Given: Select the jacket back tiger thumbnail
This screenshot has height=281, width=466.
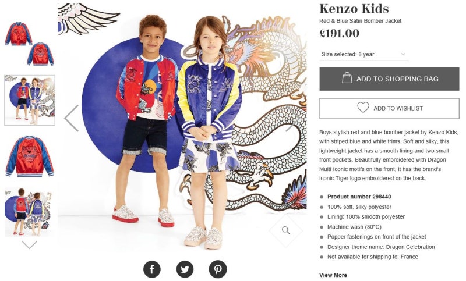Looking at the screenshot, I should [30, 156].
